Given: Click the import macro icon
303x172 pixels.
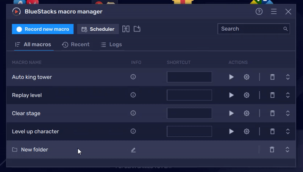Looking at the screenshot, I should coord(137,29).
